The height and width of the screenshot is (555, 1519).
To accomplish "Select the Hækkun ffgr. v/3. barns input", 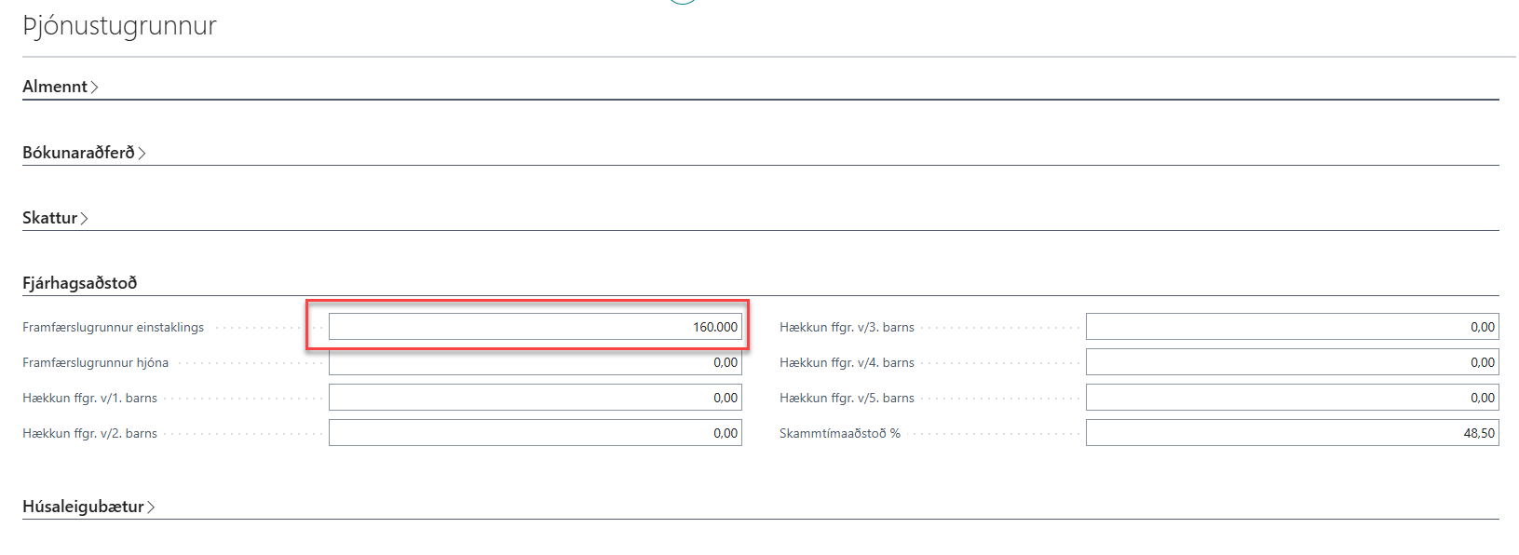I will click(1292, 327).
